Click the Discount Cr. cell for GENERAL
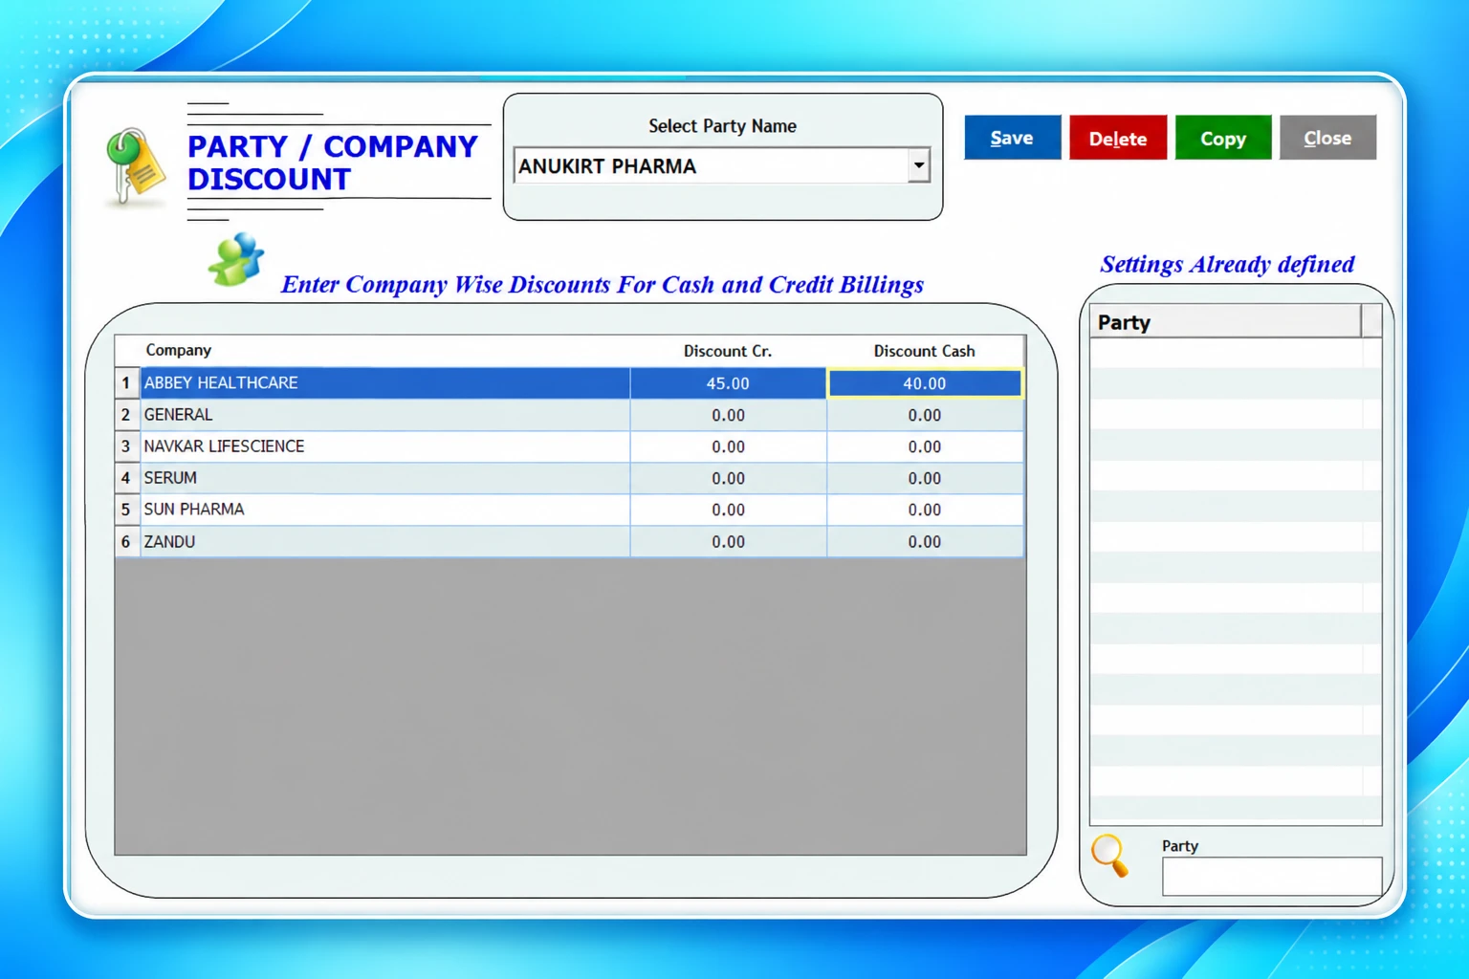The image size is (1469, 979). pos(728,415)
